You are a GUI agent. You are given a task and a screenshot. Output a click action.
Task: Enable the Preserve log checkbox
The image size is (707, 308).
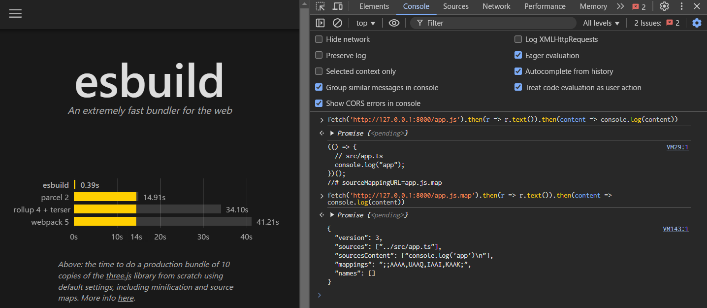tap(319, 55)
